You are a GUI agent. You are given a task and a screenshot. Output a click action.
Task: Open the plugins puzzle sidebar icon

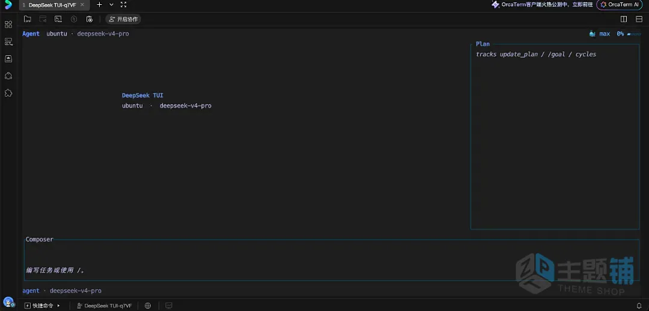(x=8, y=93)
